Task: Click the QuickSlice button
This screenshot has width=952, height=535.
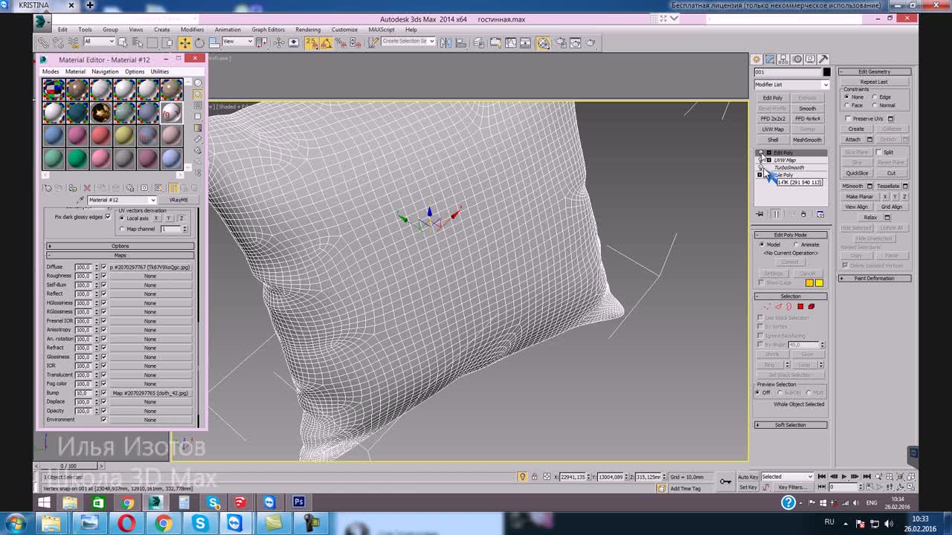Action: pyautogui.click(x=857, y=173)
